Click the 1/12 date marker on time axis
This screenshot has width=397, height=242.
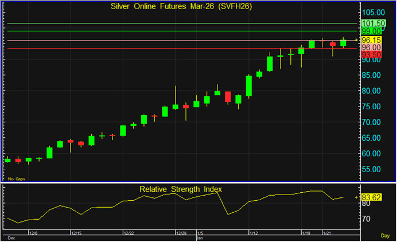coord(254,233)
